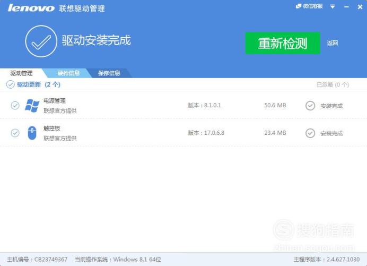Click 联想官方提供 under 电源管理
The height and width of the screenshot is (266, 367).
60,111
